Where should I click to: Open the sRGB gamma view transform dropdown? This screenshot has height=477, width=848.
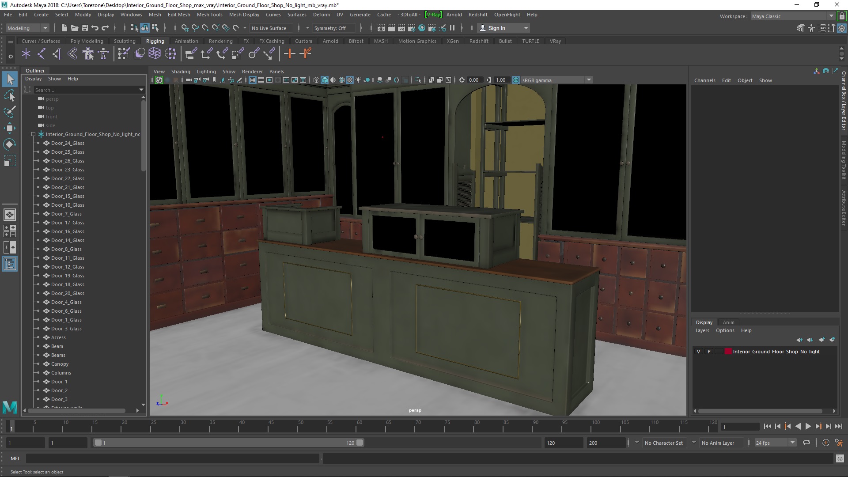click(x=556, y=80)
